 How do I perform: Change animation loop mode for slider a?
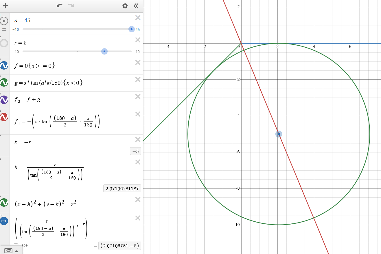[x=4, y=29]
